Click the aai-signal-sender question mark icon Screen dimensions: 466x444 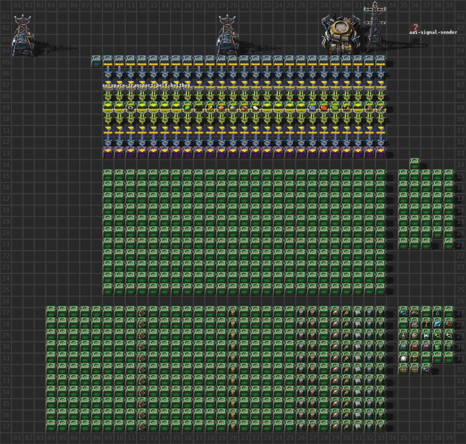(x=414, y=28)
